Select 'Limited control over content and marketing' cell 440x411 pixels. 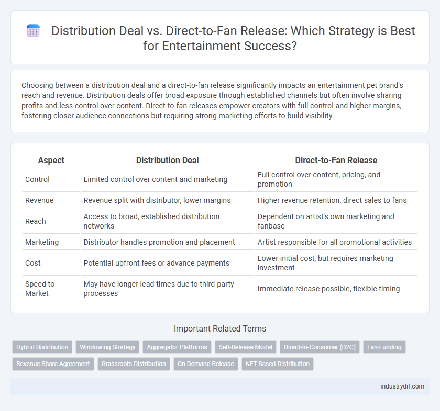tap(167, 179)
